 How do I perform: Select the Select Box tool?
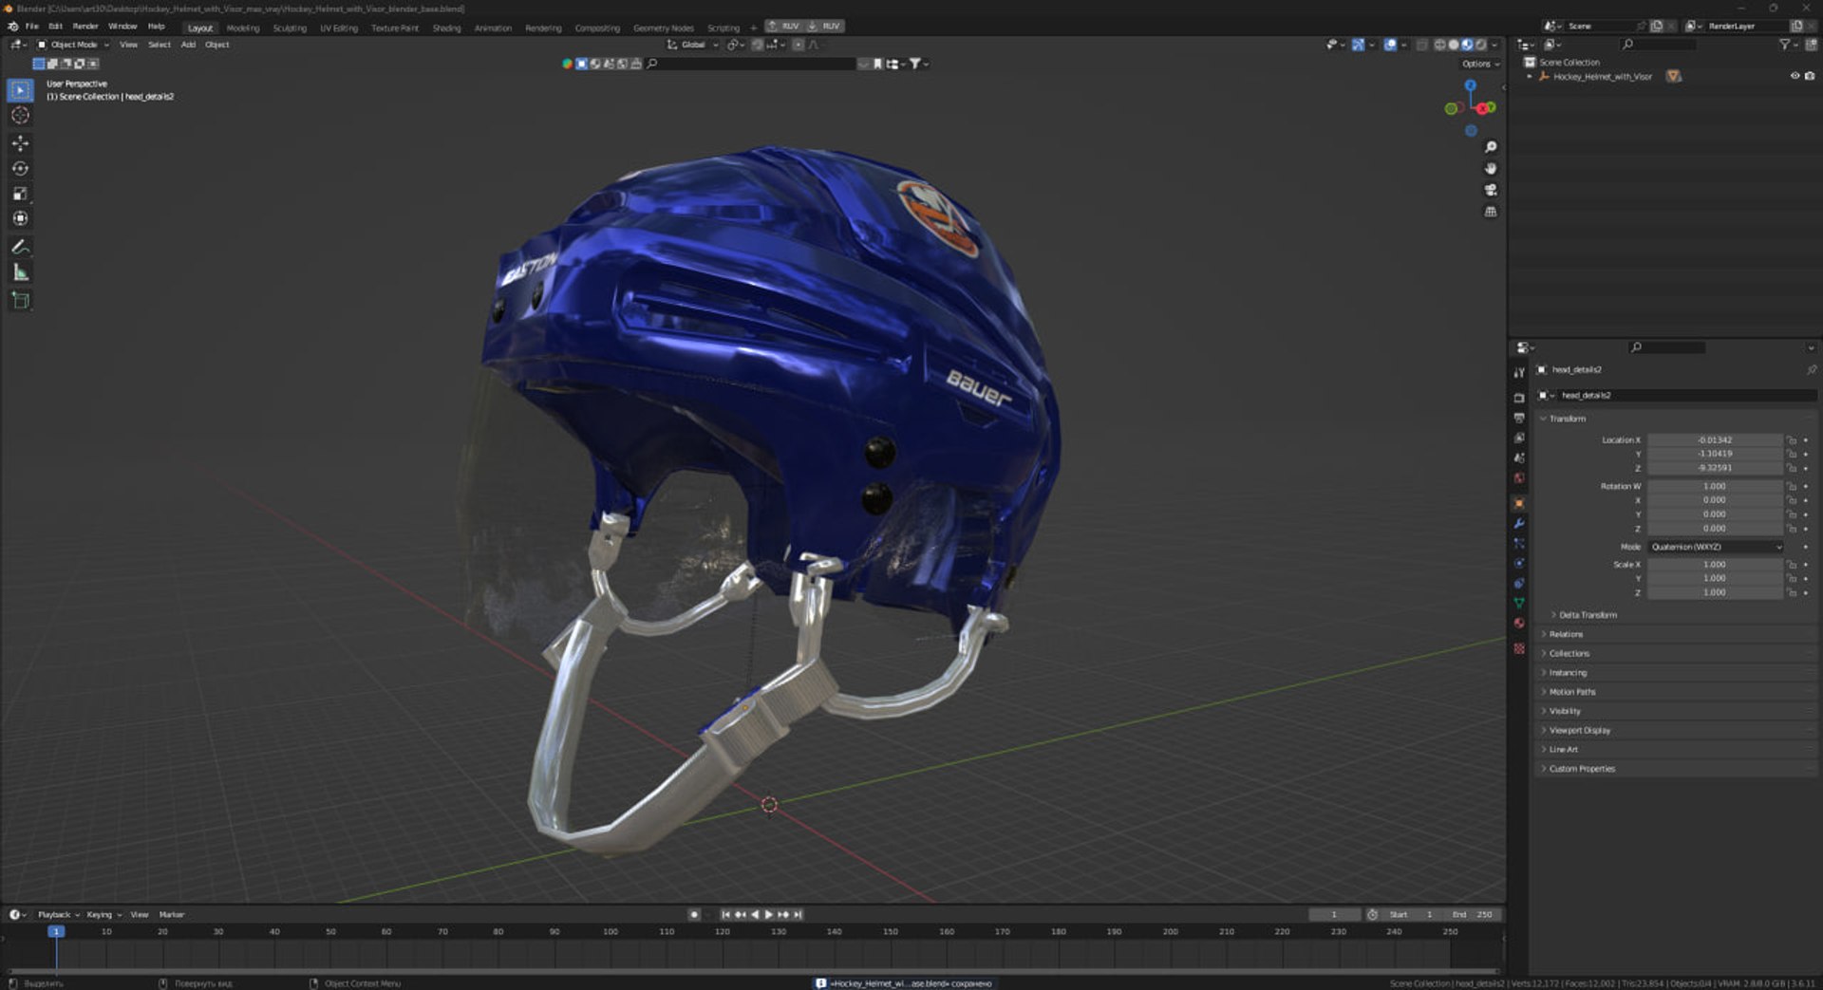(x=20, y=90)
